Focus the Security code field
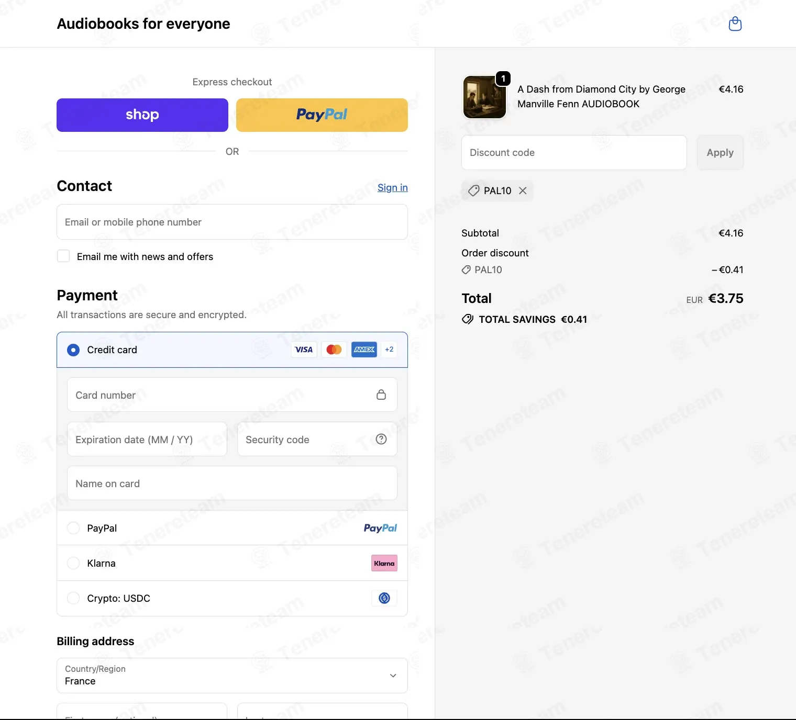 click(317, 439)
